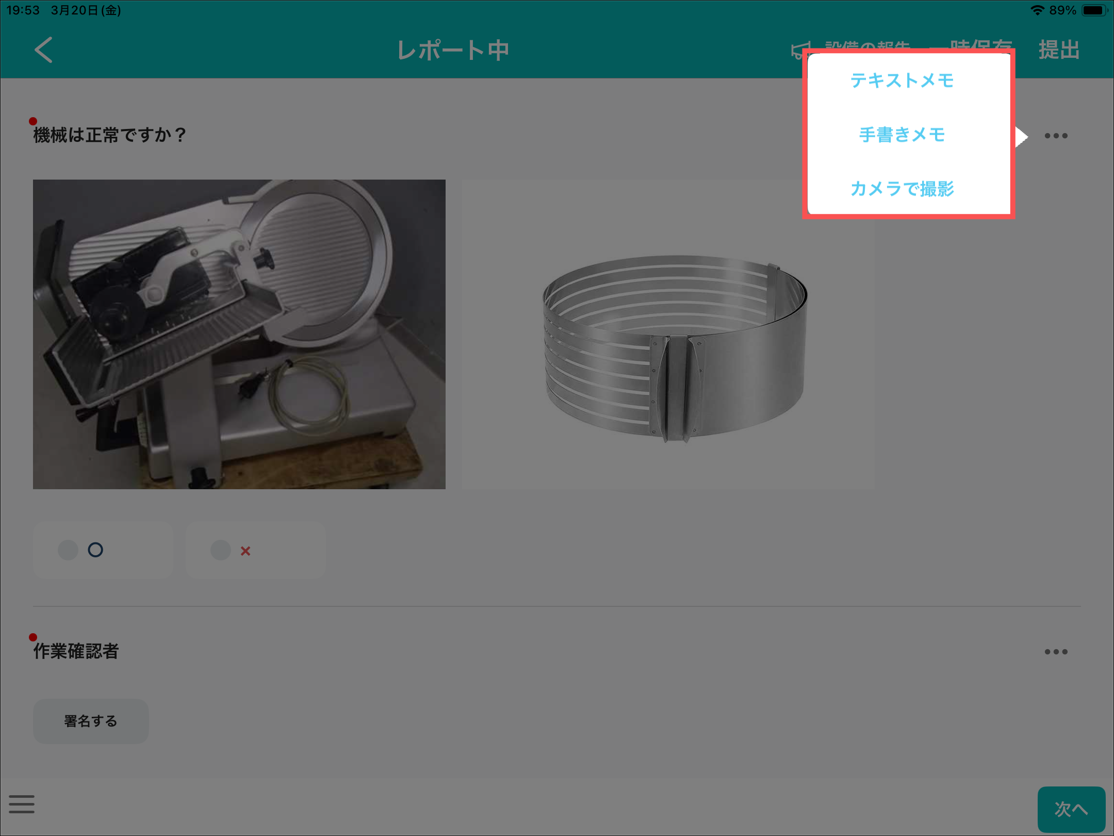This screenshot has width=1114, height=836.
Task: Open the three-dot menu for 機械は正常ですか
Action: (1056, 136)
